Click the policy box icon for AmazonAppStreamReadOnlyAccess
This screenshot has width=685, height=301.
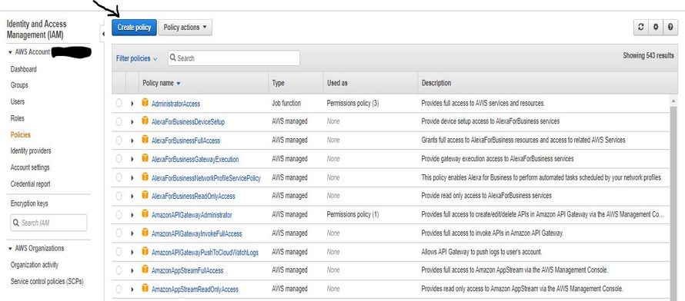(145, 289)
